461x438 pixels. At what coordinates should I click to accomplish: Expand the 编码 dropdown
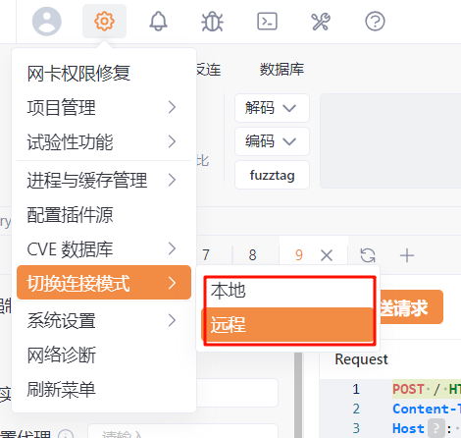coord(272,141)
